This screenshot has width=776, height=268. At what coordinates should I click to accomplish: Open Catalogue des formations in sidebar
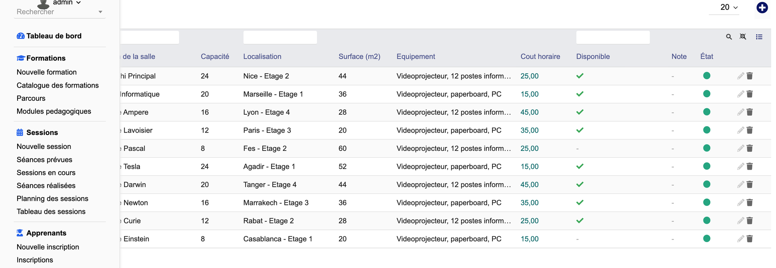pyautogui.click(x=57, y=85)
